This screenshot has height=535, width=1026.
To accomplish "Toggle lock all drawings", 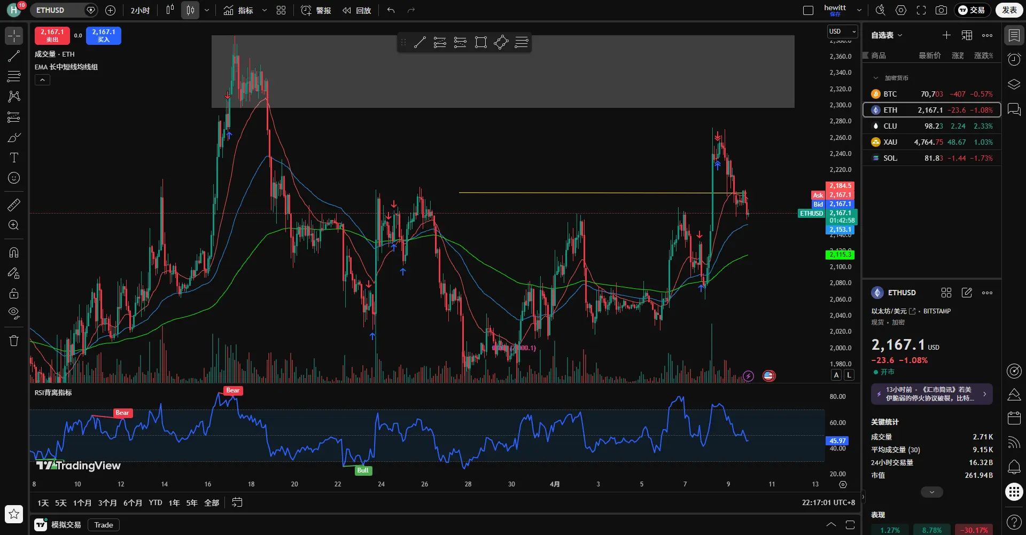I will 14,293.
